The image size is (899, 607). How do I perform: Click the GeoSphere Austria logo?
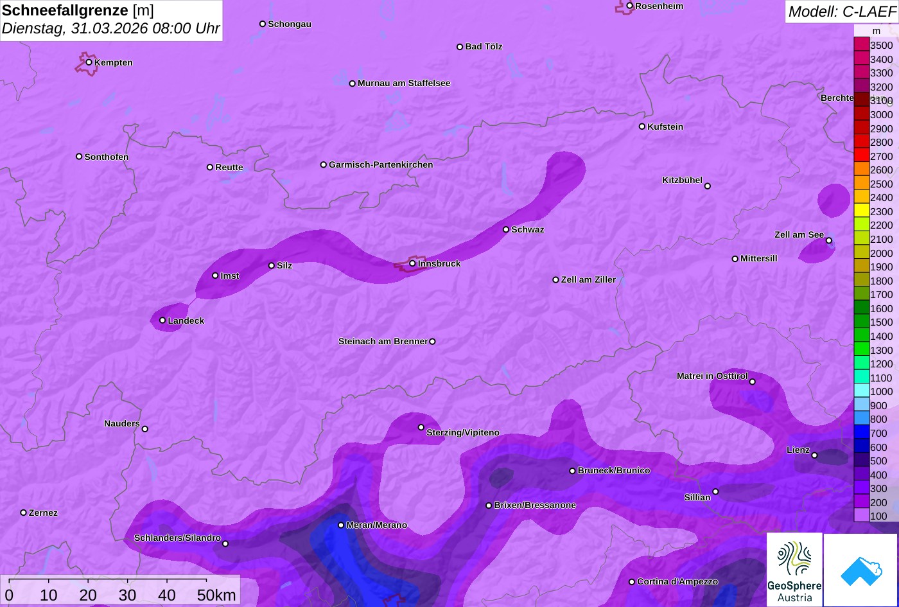pos(794,570)
